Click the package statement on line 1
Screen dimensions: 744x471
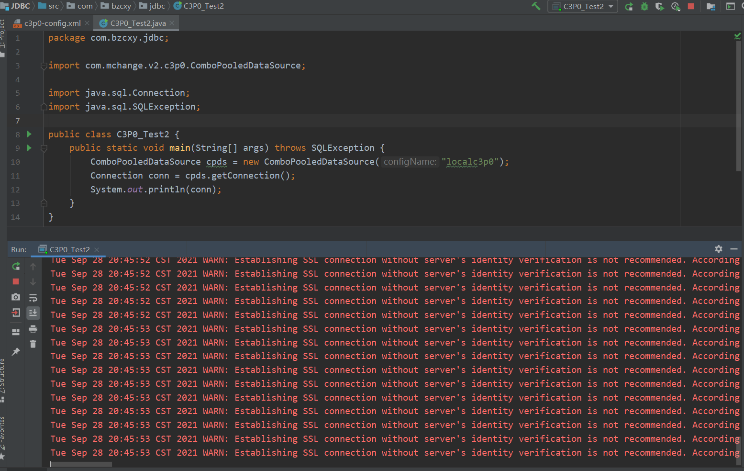109,38
